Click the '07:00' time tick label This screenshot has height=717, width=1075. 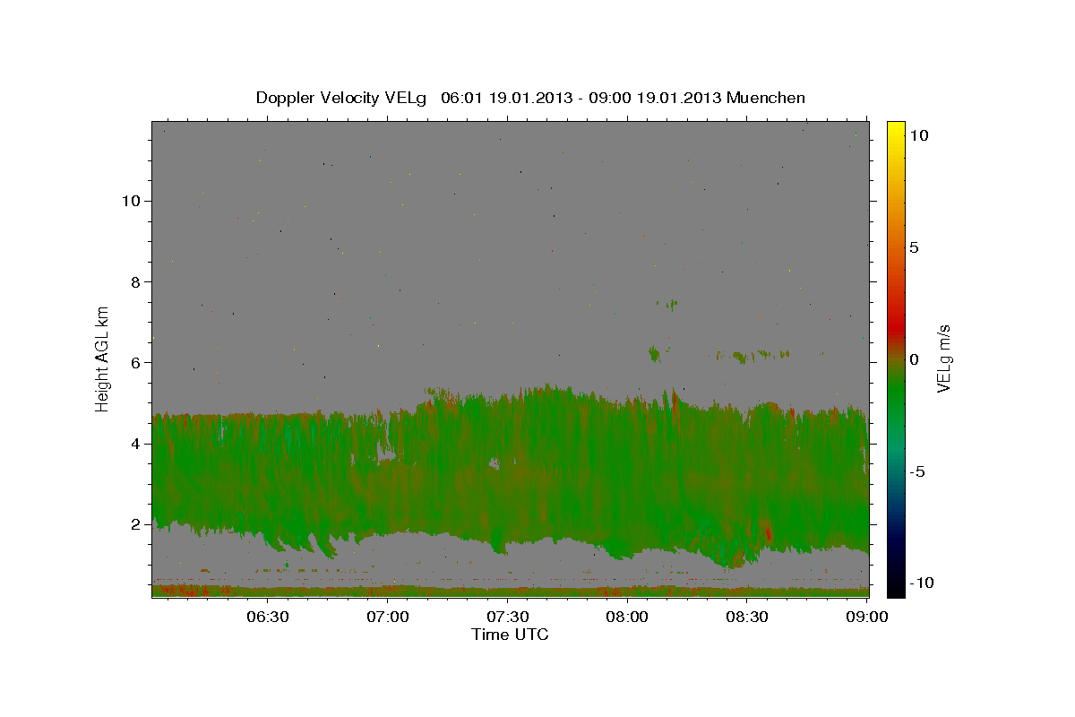tap(388, 617)
